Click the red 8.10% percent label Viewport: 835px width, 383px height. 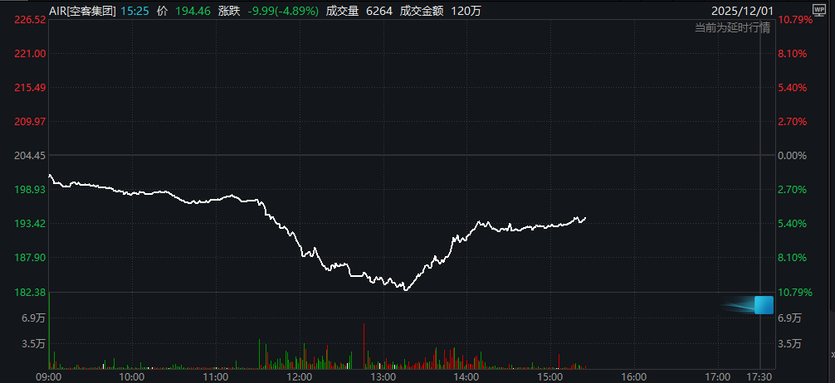(793, 54)
